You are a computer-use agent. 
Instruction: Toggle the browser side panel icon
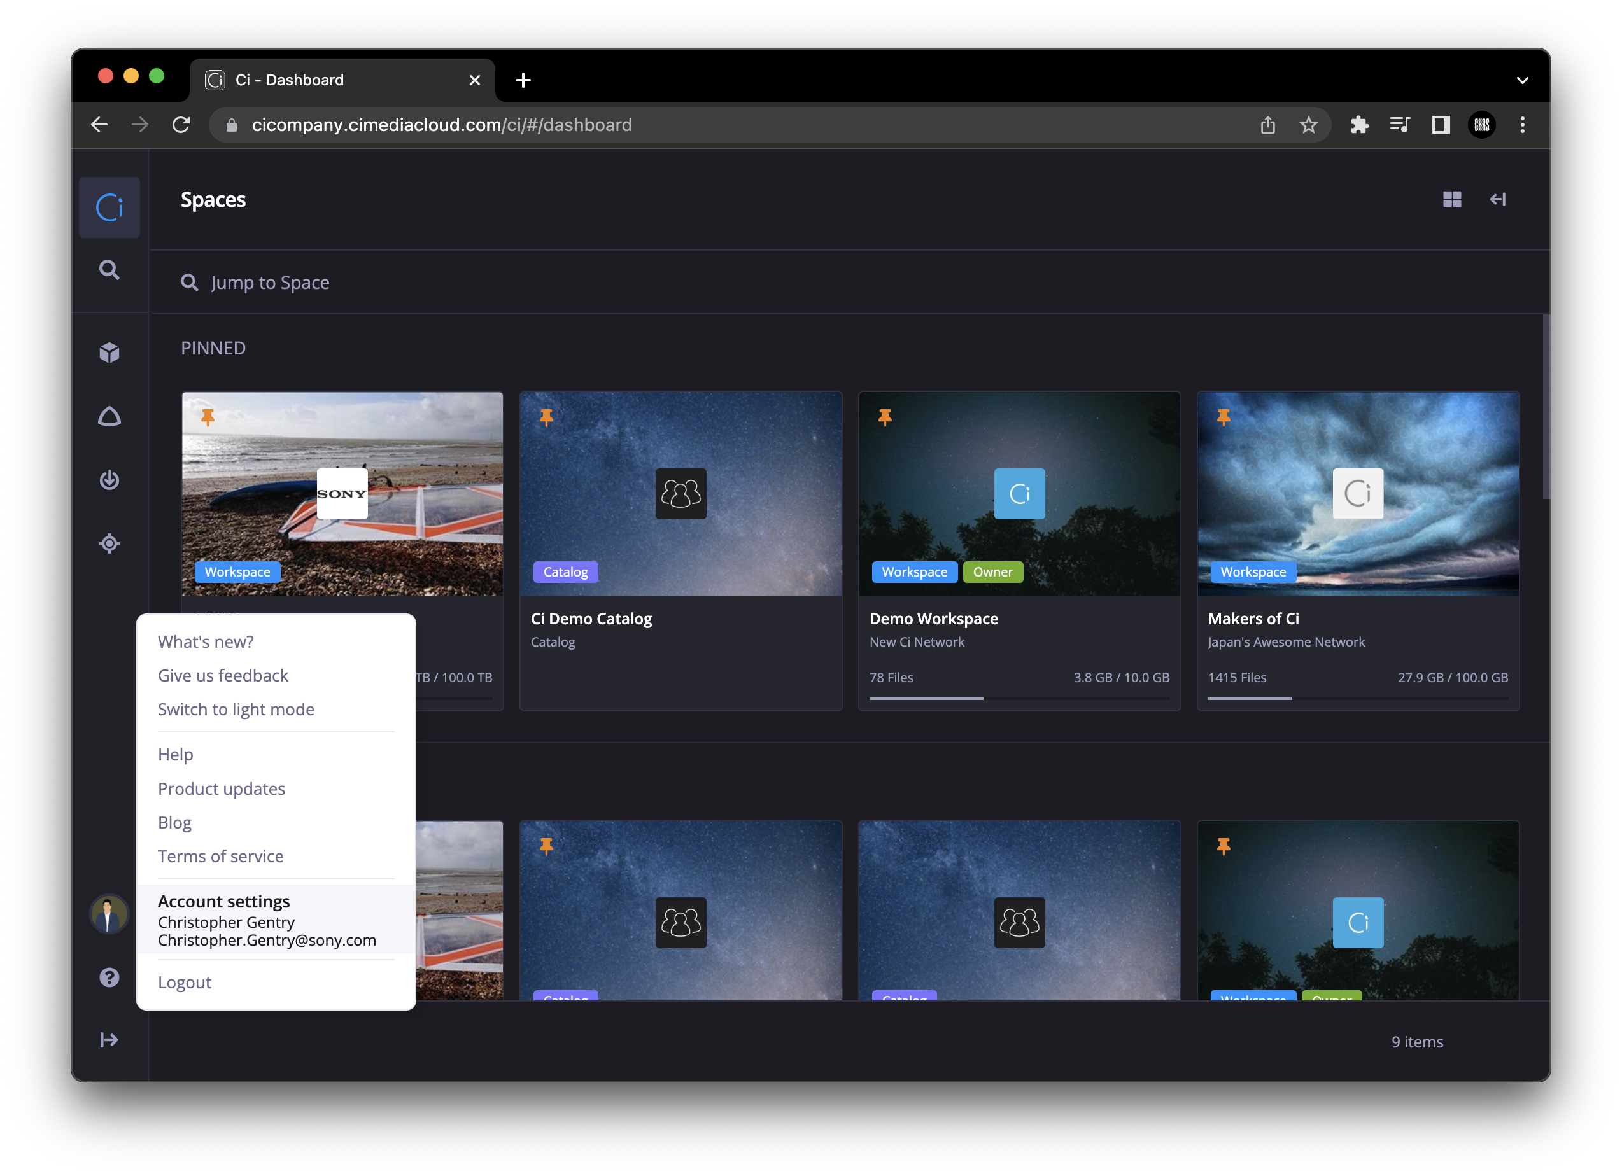[1441, 125]
